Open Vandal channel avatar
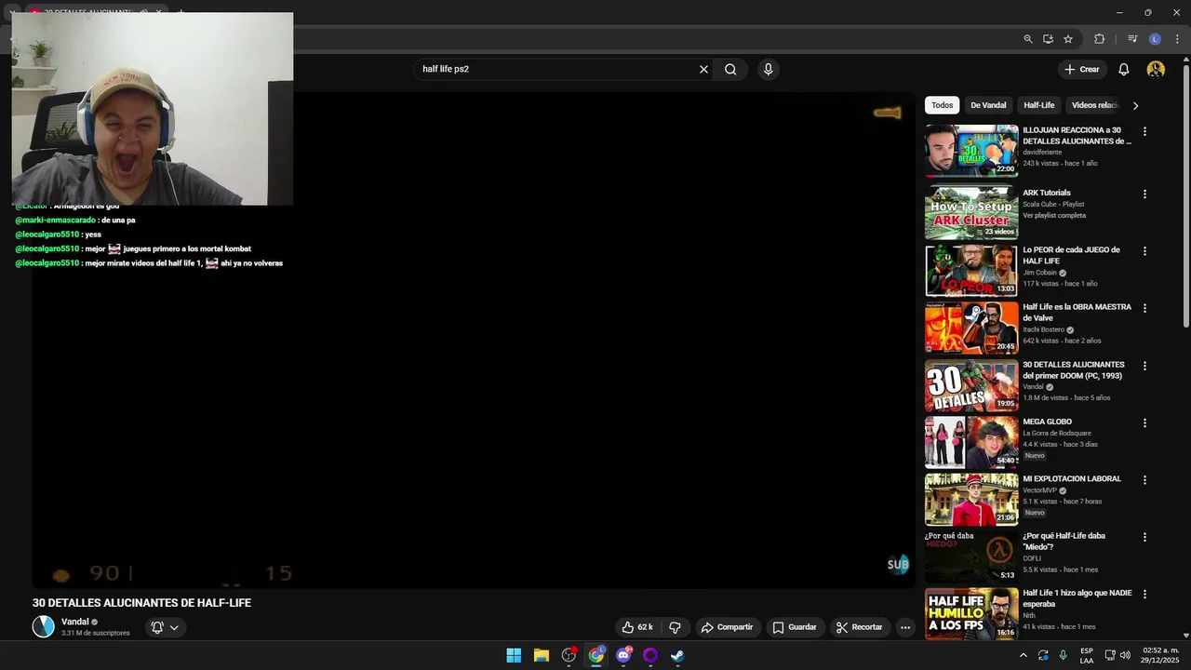Image resolution: width=1191 pixels, height=670 pixels. tap(44, 626)
